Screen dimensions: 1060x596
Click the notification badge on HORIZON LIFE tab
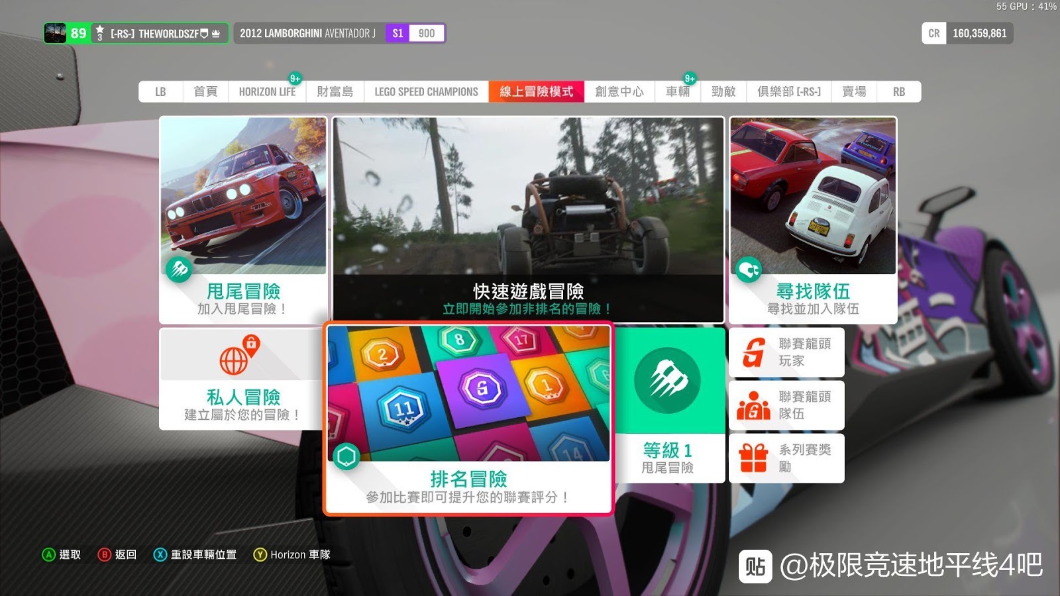(x=295, y=79)
